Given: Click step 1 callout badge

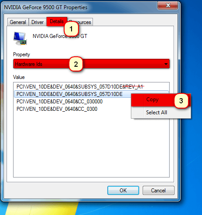Looking at the screenshot, I should pos(71,29).
